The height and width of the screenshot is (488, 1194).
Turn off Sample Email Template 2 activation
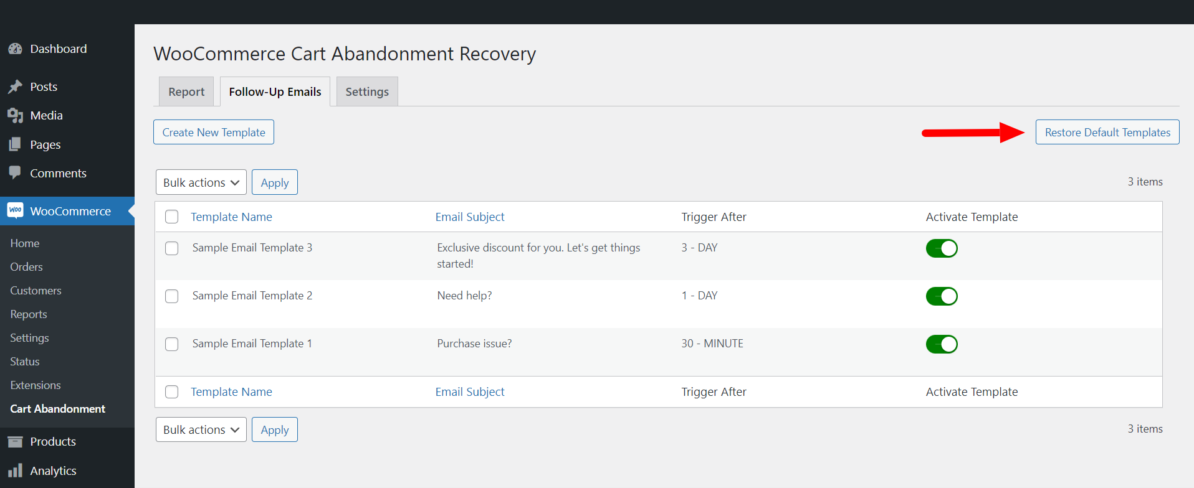coord(941,296)
